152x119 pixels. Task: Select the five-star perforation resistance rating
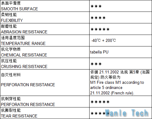[x=100, y=102]
